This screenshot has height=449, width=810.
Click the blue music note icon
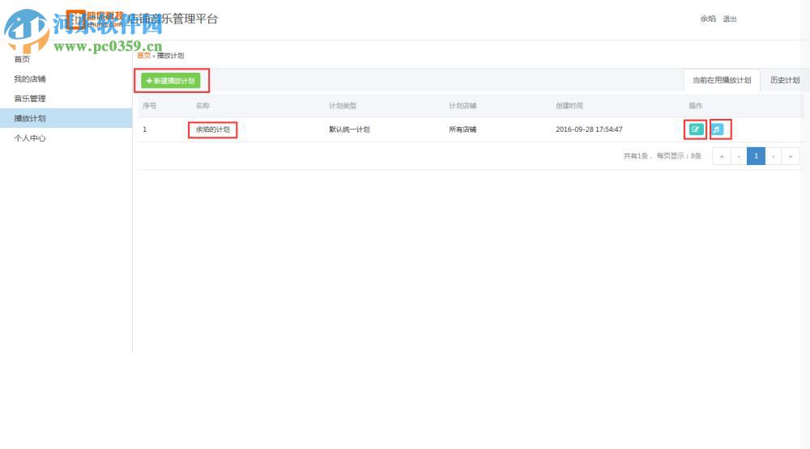pos(717,129)
